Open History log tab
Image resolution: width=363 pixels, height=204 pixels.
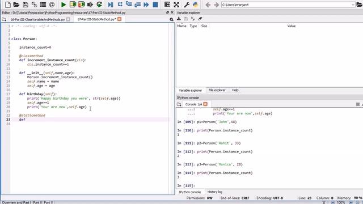pos(215,192)
